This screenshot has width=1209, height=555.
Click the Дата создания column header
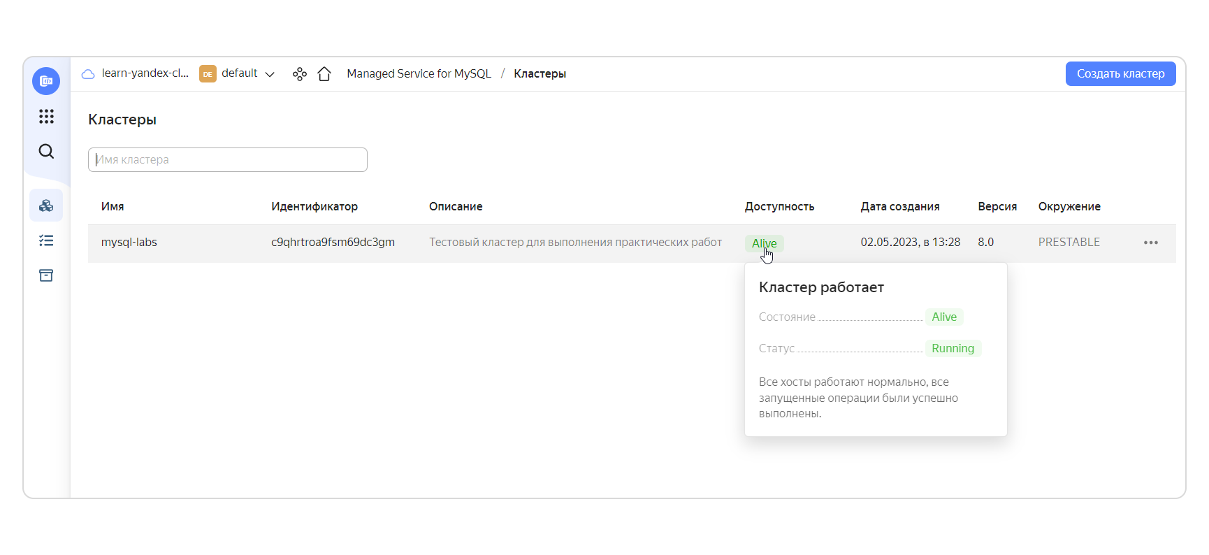(900, 207)
